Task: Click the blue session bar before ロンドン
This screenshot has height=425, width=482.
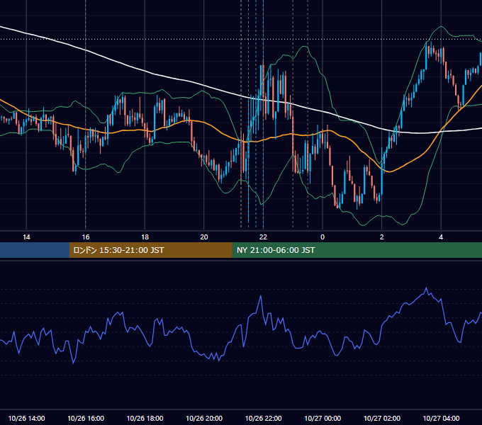Action: [x=35, y=250]
